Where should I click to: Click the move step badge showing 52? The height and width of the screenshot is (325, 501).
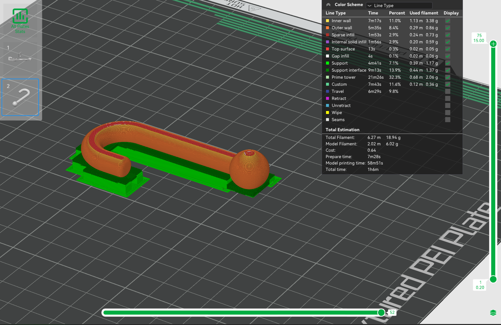click(392, 313)
